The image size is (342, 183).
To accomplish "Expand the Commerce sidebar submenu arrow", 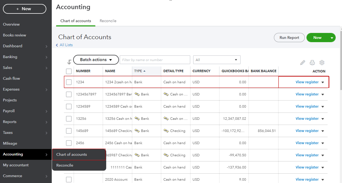I will (46, 176).
